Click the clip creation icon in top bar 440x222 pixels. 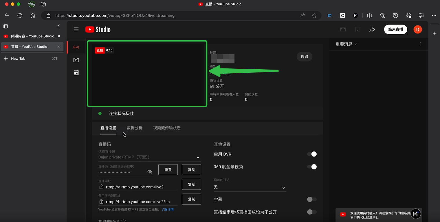coord(343,29)
